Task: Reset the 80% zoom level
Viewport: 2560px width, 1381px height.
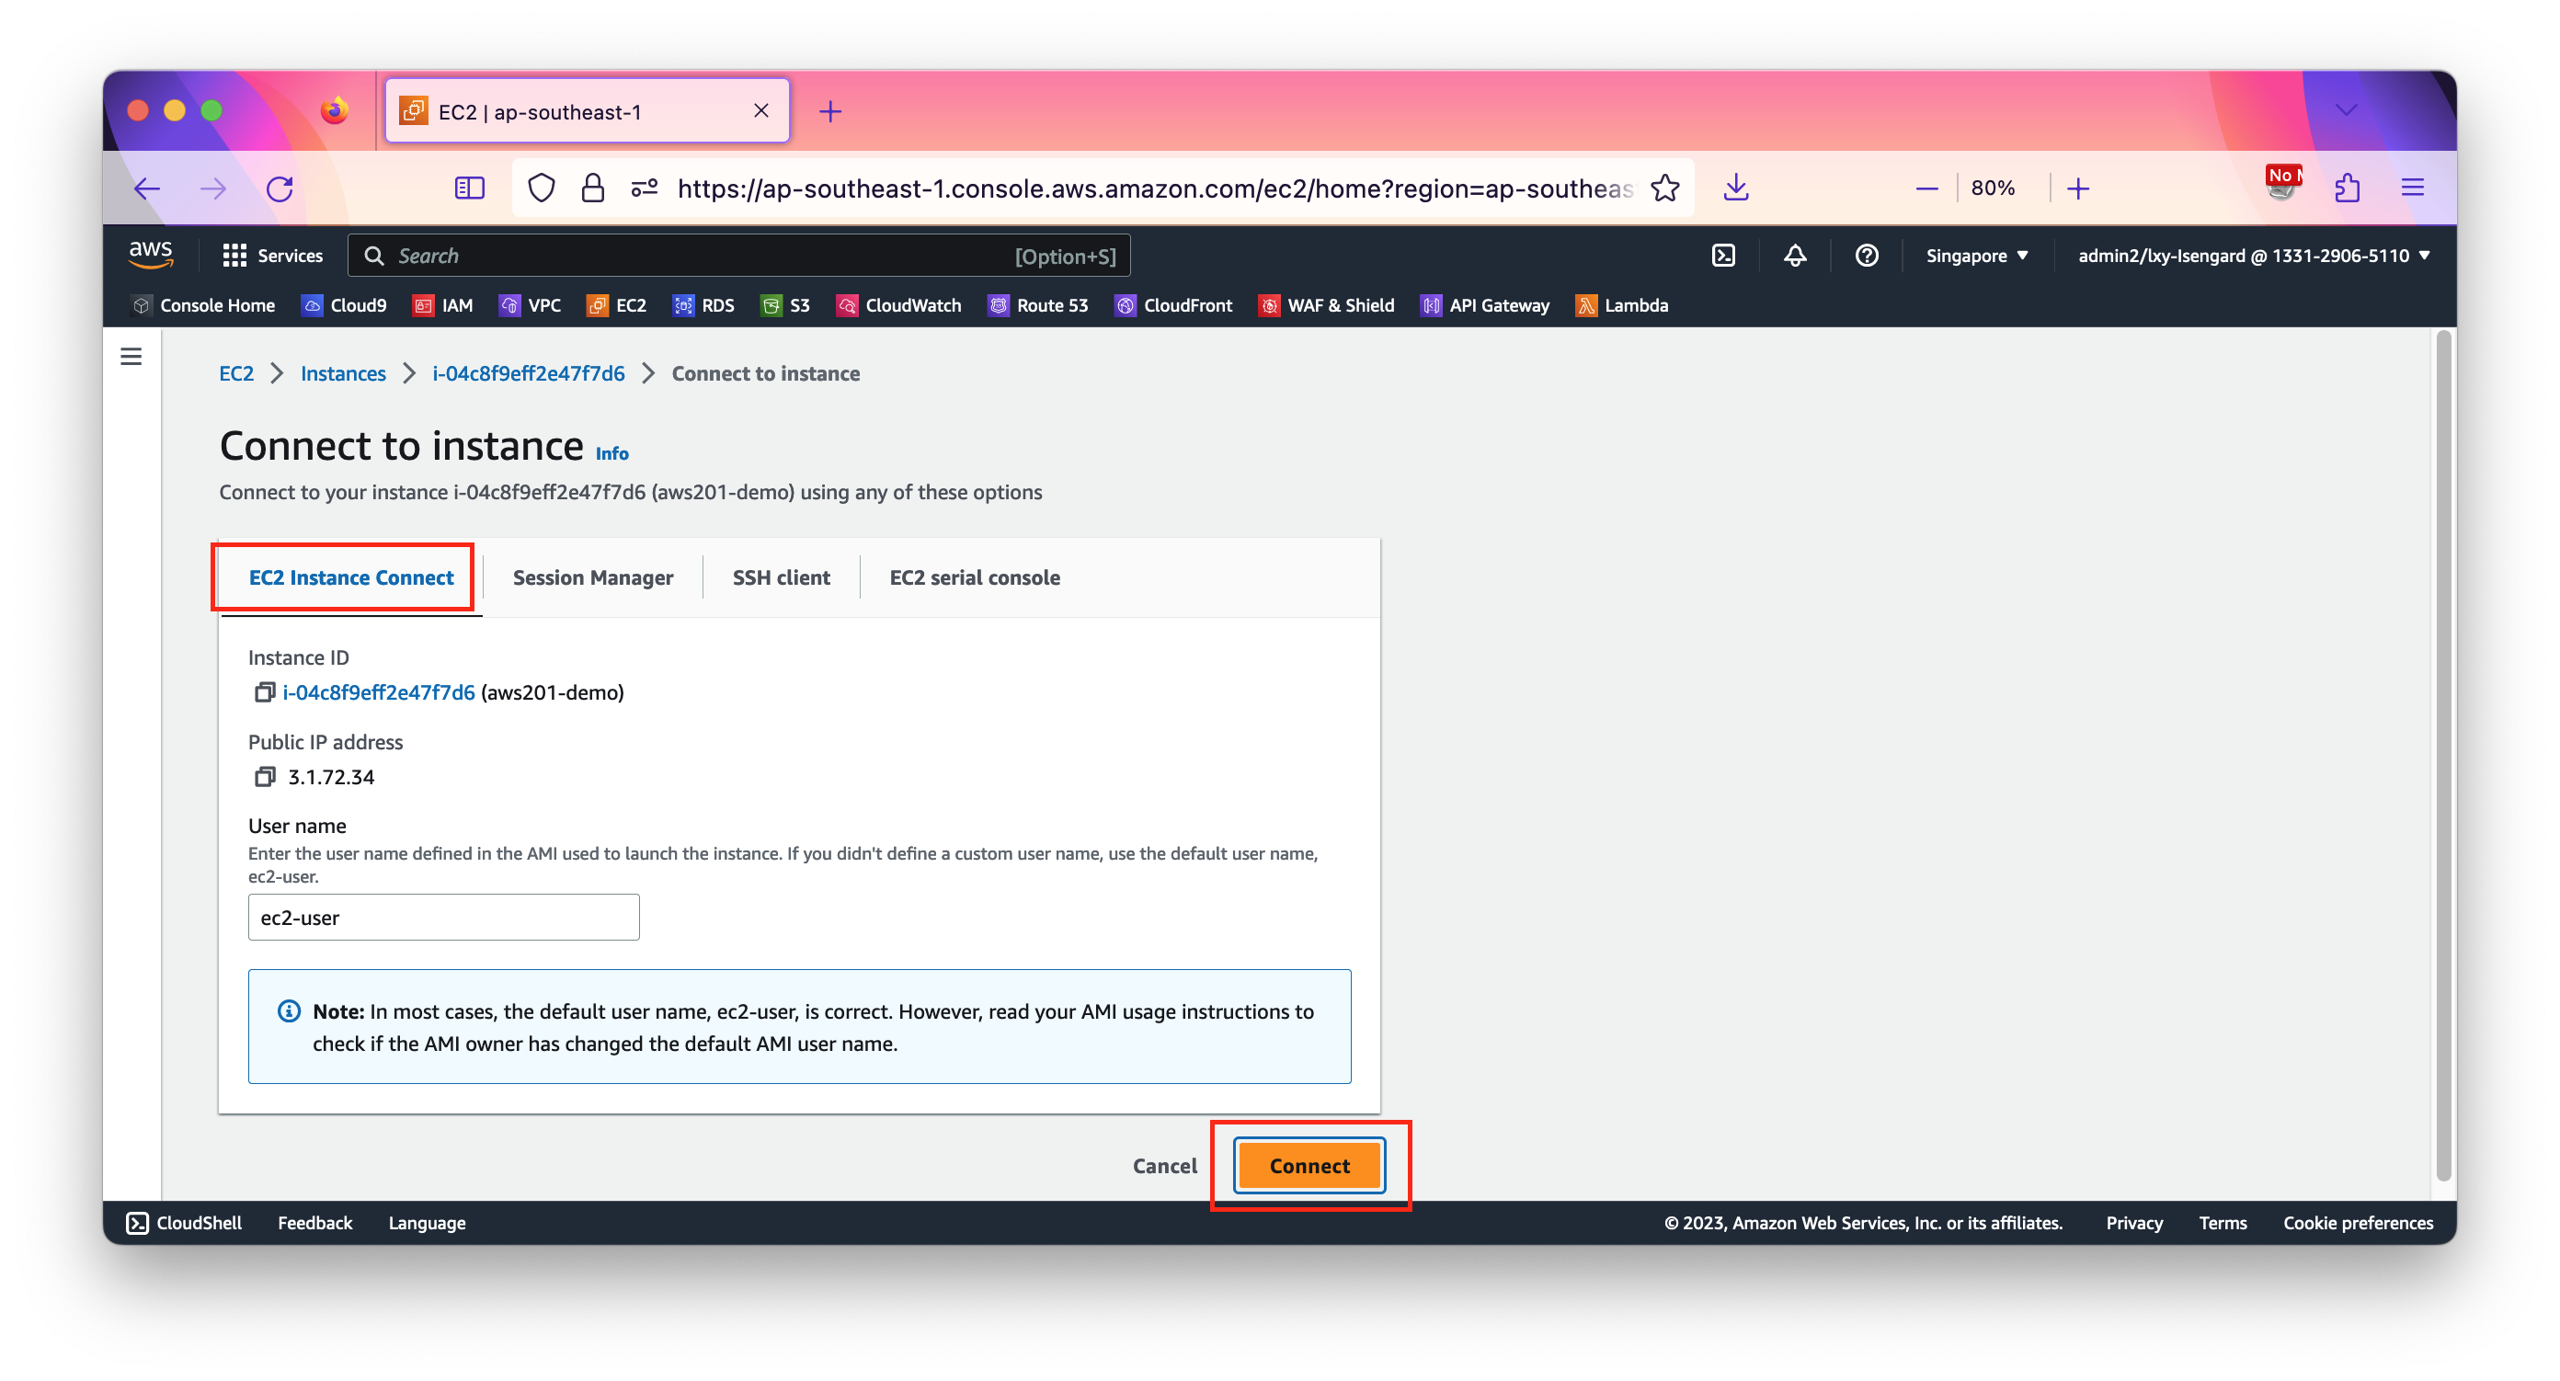Action: click(x=1993, y=188)
